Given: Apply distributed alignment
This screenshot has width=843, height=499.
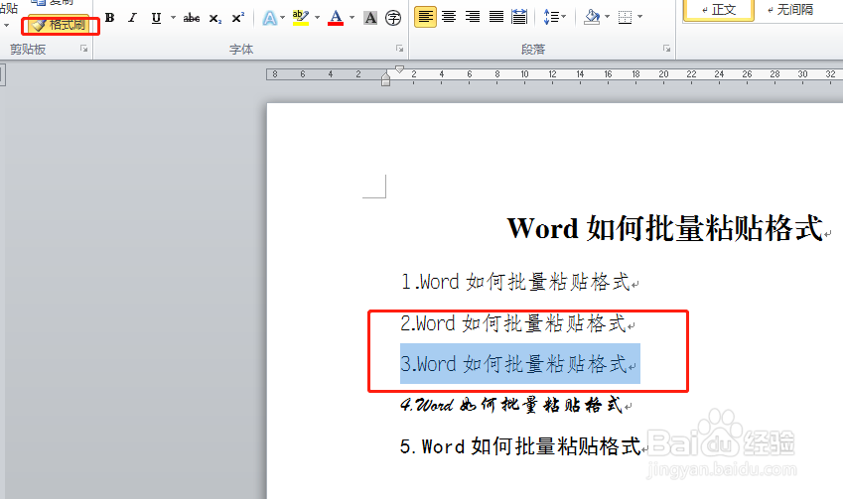Looking at the screenshot, I should click(519, 17).
